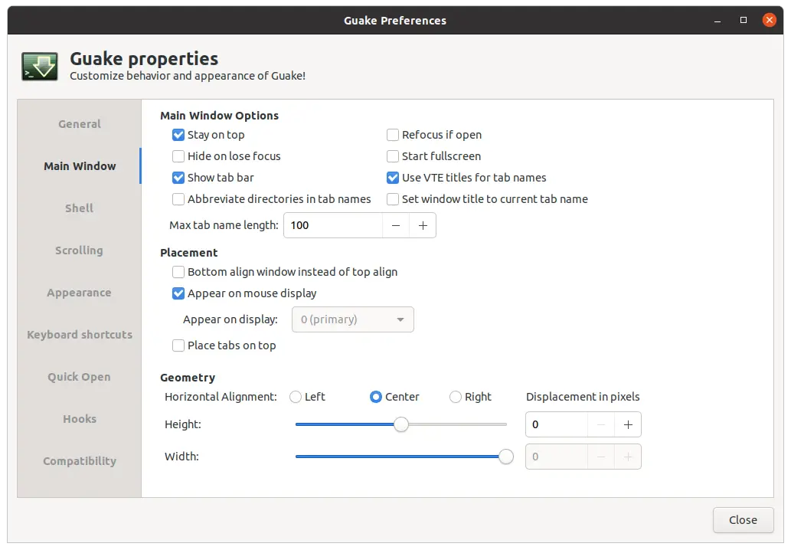
Task: Decrease max tab name length with minus
Action: click(396, 225)
